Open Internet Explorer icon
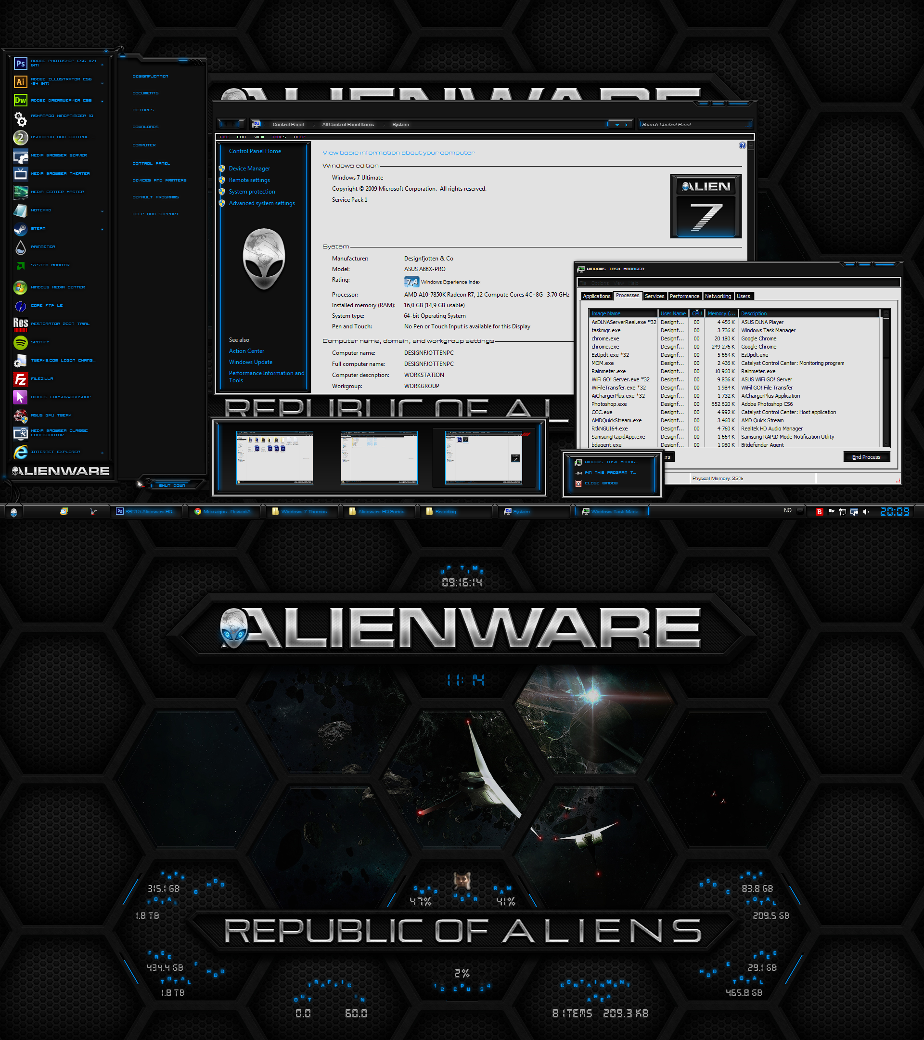The image size is (924, 1040). pos(20,452)
